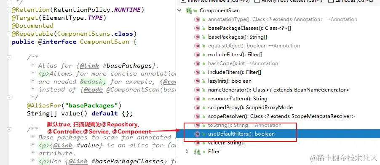The width and height of the screenshot is (380, 165).
Task: Click the @Documented annotation line
Action: pyautogui.click(x=32, y=26)
